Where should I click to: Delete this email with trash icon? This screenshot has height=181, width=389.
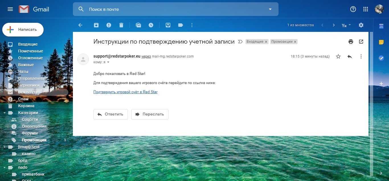coord(121,25)
